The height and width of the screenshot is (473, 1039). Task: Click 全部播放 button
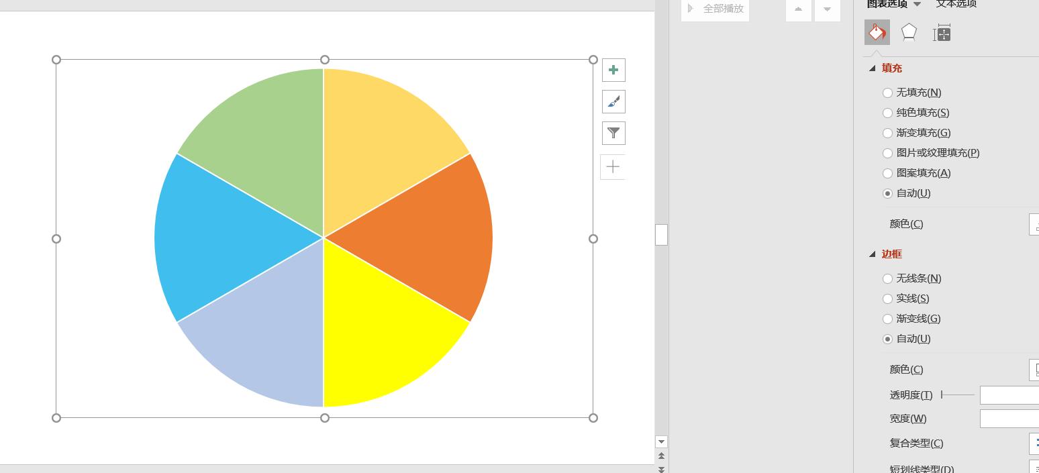coord(715,9)
